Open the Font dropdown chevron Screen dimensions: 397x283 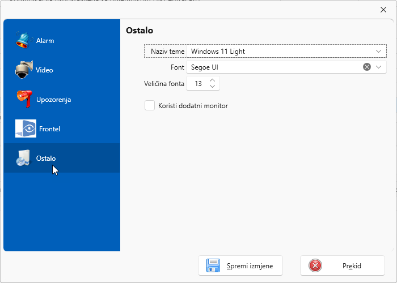click(379, 67)
